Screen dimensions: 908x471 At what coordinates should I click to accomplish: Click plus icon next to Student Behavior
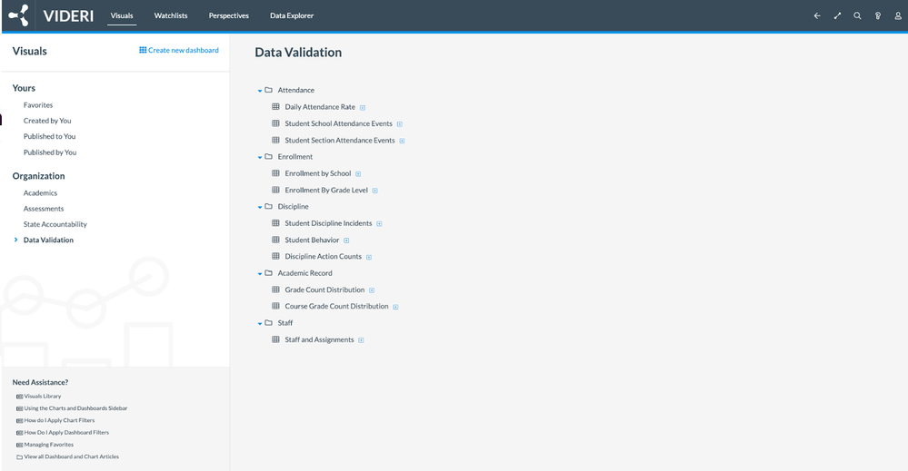point(346,240)
